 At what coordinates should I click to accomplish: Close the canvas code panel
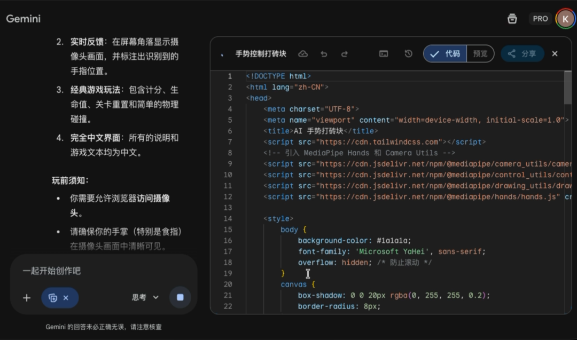[x=555, y=54]
